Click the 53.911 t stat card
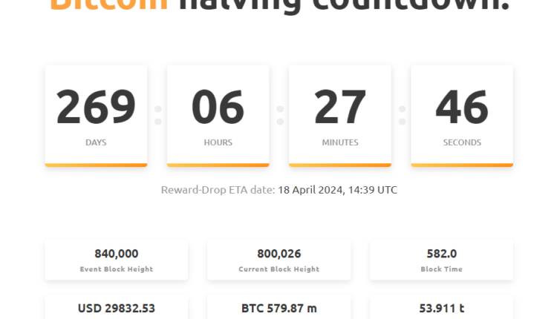The image size is (557, 319). (x=441, y=307)
